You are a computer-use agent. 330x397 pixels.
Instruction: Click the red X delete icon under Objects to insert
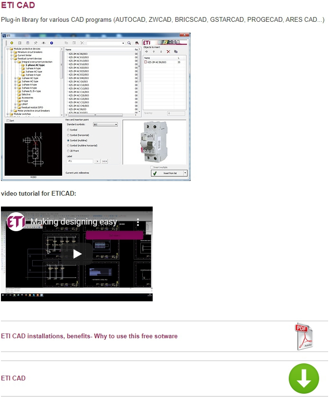pos(168,51)
